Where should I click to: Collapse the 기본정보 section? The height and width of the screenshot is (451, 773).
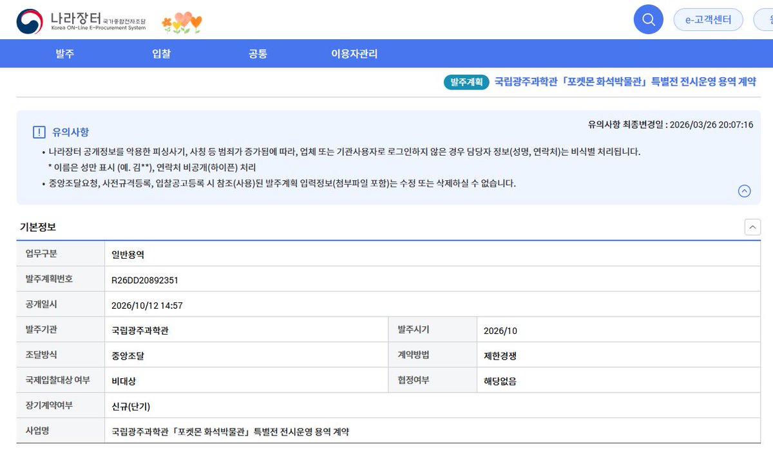pos(752,227)
